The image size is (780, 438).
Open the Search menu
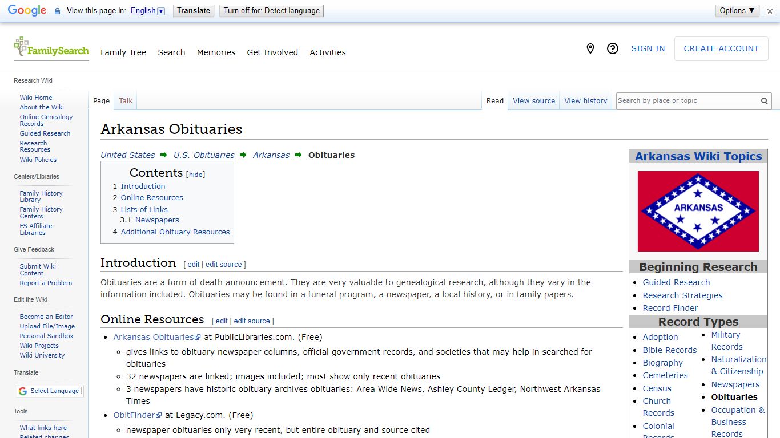point(171,52)
